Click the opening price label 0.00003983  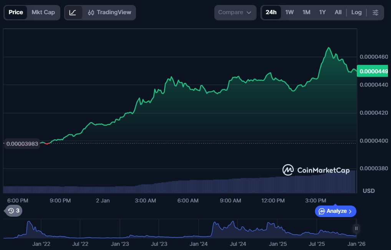tap(22, 144)
